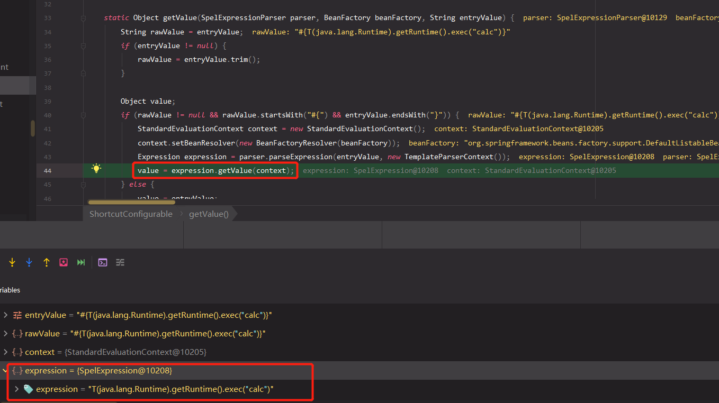Click the braces icon beside rawValue

[17, 334]
